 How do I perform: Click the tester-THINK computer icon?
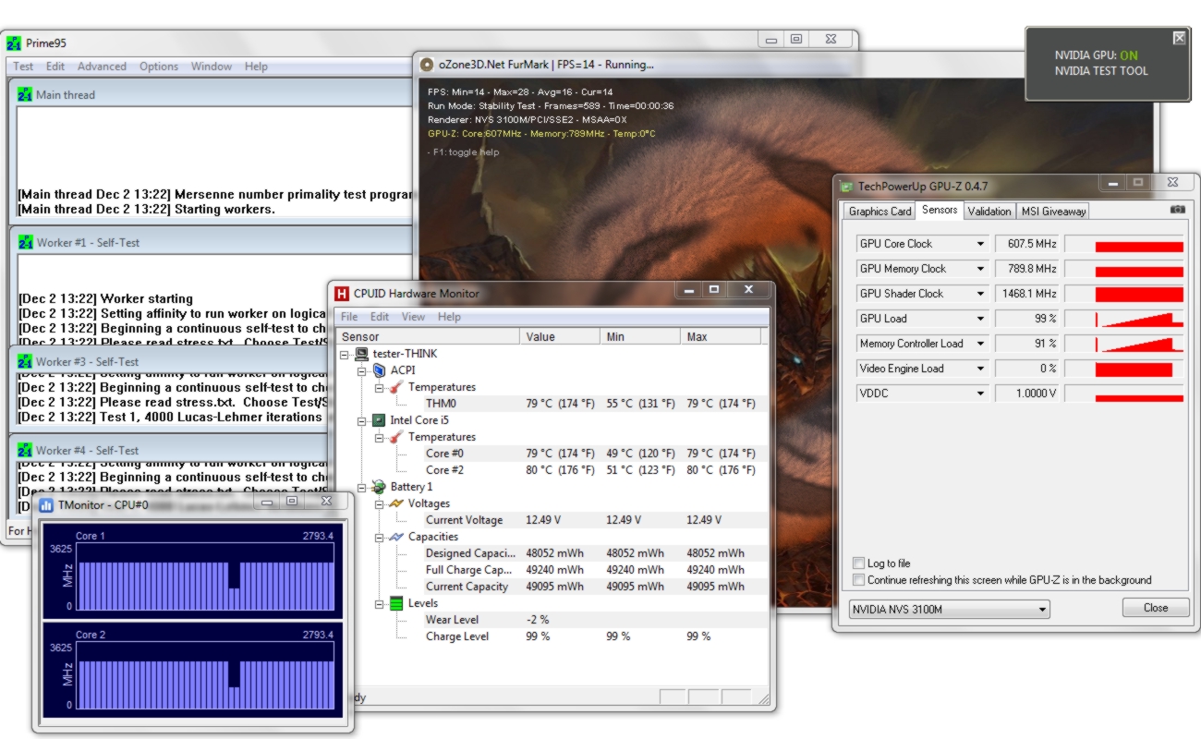tap(361, 354)
